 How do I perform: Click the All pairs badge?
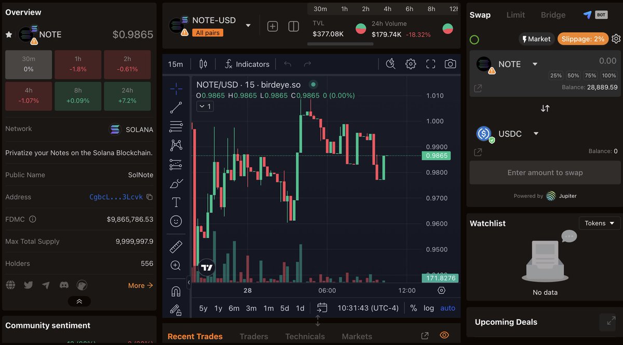208,33
